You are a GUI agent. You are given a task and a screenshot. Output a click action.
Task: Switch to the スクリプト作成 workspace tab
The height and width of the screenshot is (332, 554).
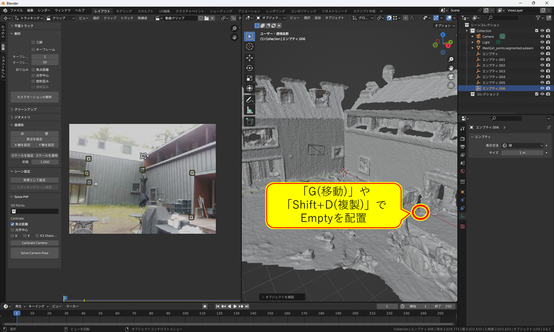point(365,11)
